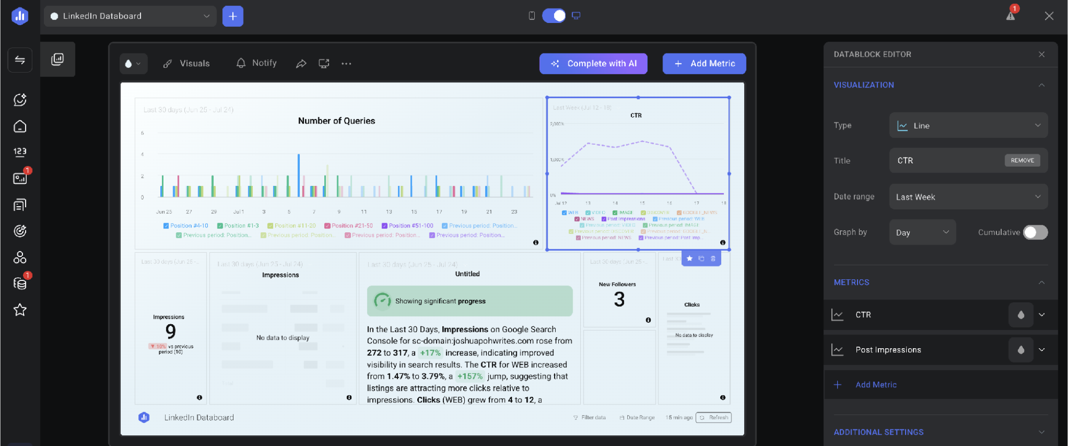Change the Post Impressions metric color droplet
This screenshot has width=1068, height=446.
[x=1020, y=350]
